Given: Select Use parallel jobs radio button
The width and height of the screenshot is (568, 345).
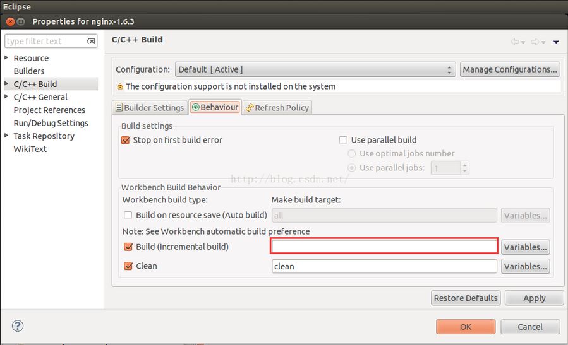Looking at the screenshot, I should (351, 168).
